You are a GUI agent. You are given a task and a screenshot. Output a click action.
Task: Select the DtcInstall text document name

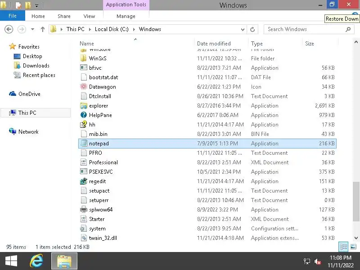coord(100,96)
